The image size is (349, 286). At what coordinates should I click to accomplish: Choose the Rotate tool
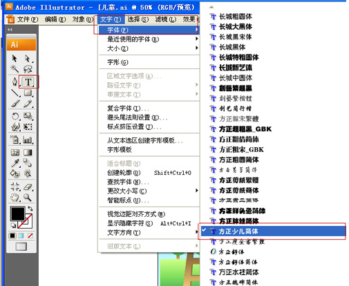click(x=15, y=116)
